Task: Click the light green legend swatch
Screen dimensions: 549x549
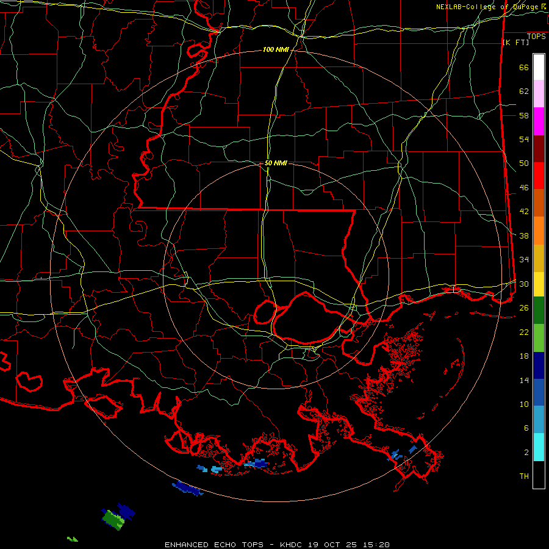Action: click(539, 338)
